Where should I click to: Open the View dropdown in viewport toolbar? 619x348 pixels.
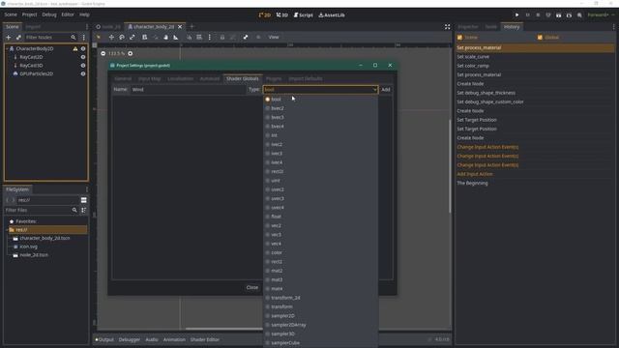pyautogui.click(x=274, y=37)
